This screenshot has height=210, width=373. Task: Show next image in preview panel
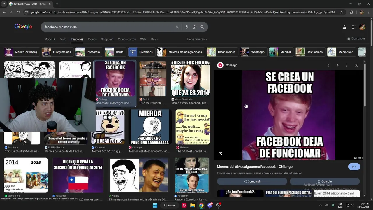pyautogui.click(x=337, y=65)
